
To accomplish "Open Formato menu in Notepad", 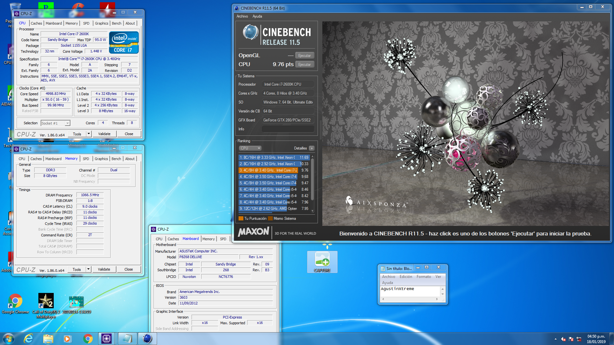I will [x=424, y=277].
